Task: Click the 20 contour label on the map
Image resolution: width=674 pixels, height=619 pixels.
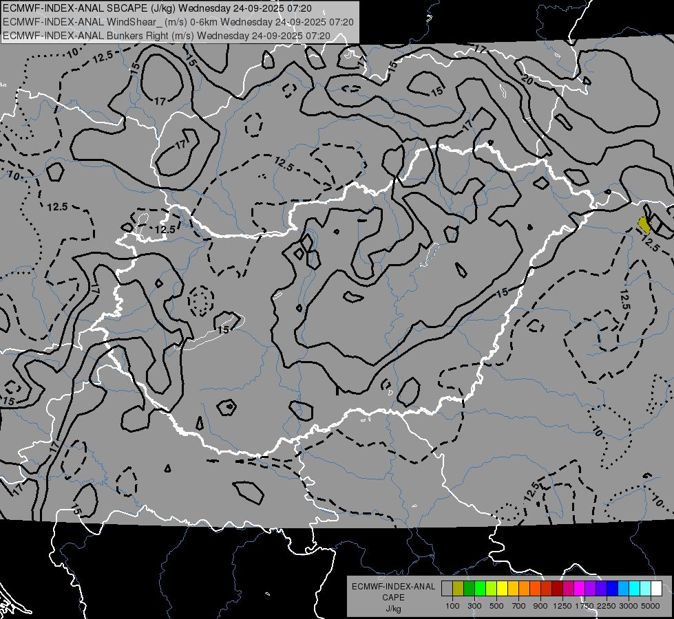Action: [x=527, y=80]
